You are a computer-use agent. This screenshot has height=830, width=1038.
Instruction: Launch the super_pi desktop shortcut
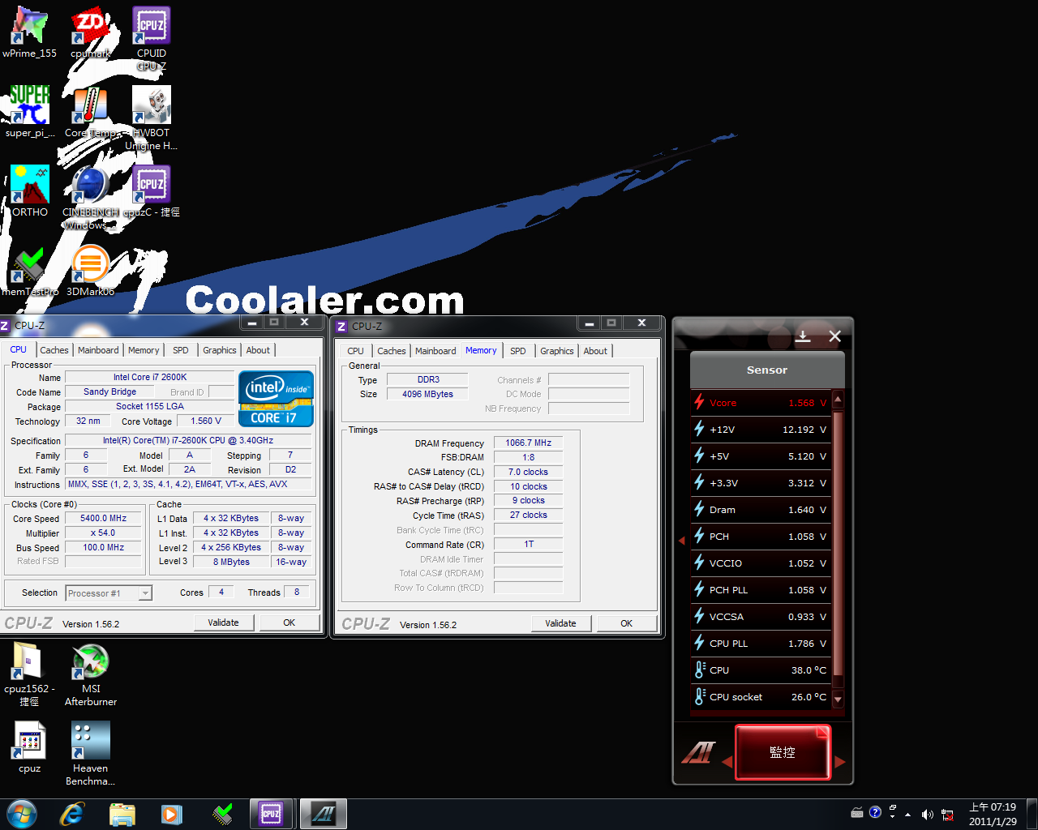coord(30,112)
